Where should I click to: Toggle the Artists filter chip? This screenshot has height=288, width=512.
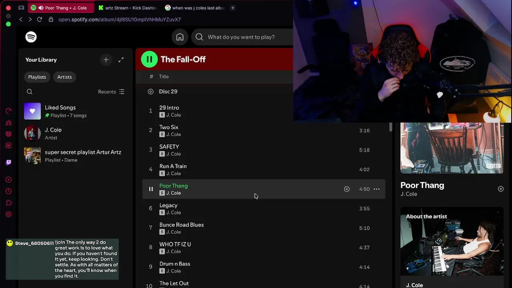[x=64, y=77]
